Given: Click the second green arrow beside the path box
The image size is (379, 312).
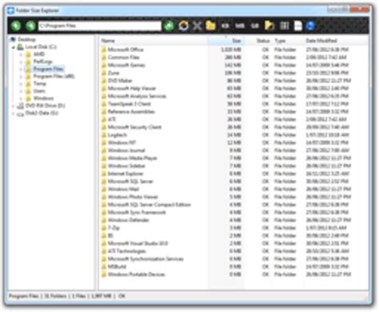Looking at the screenshot, I should coord(30,26).
